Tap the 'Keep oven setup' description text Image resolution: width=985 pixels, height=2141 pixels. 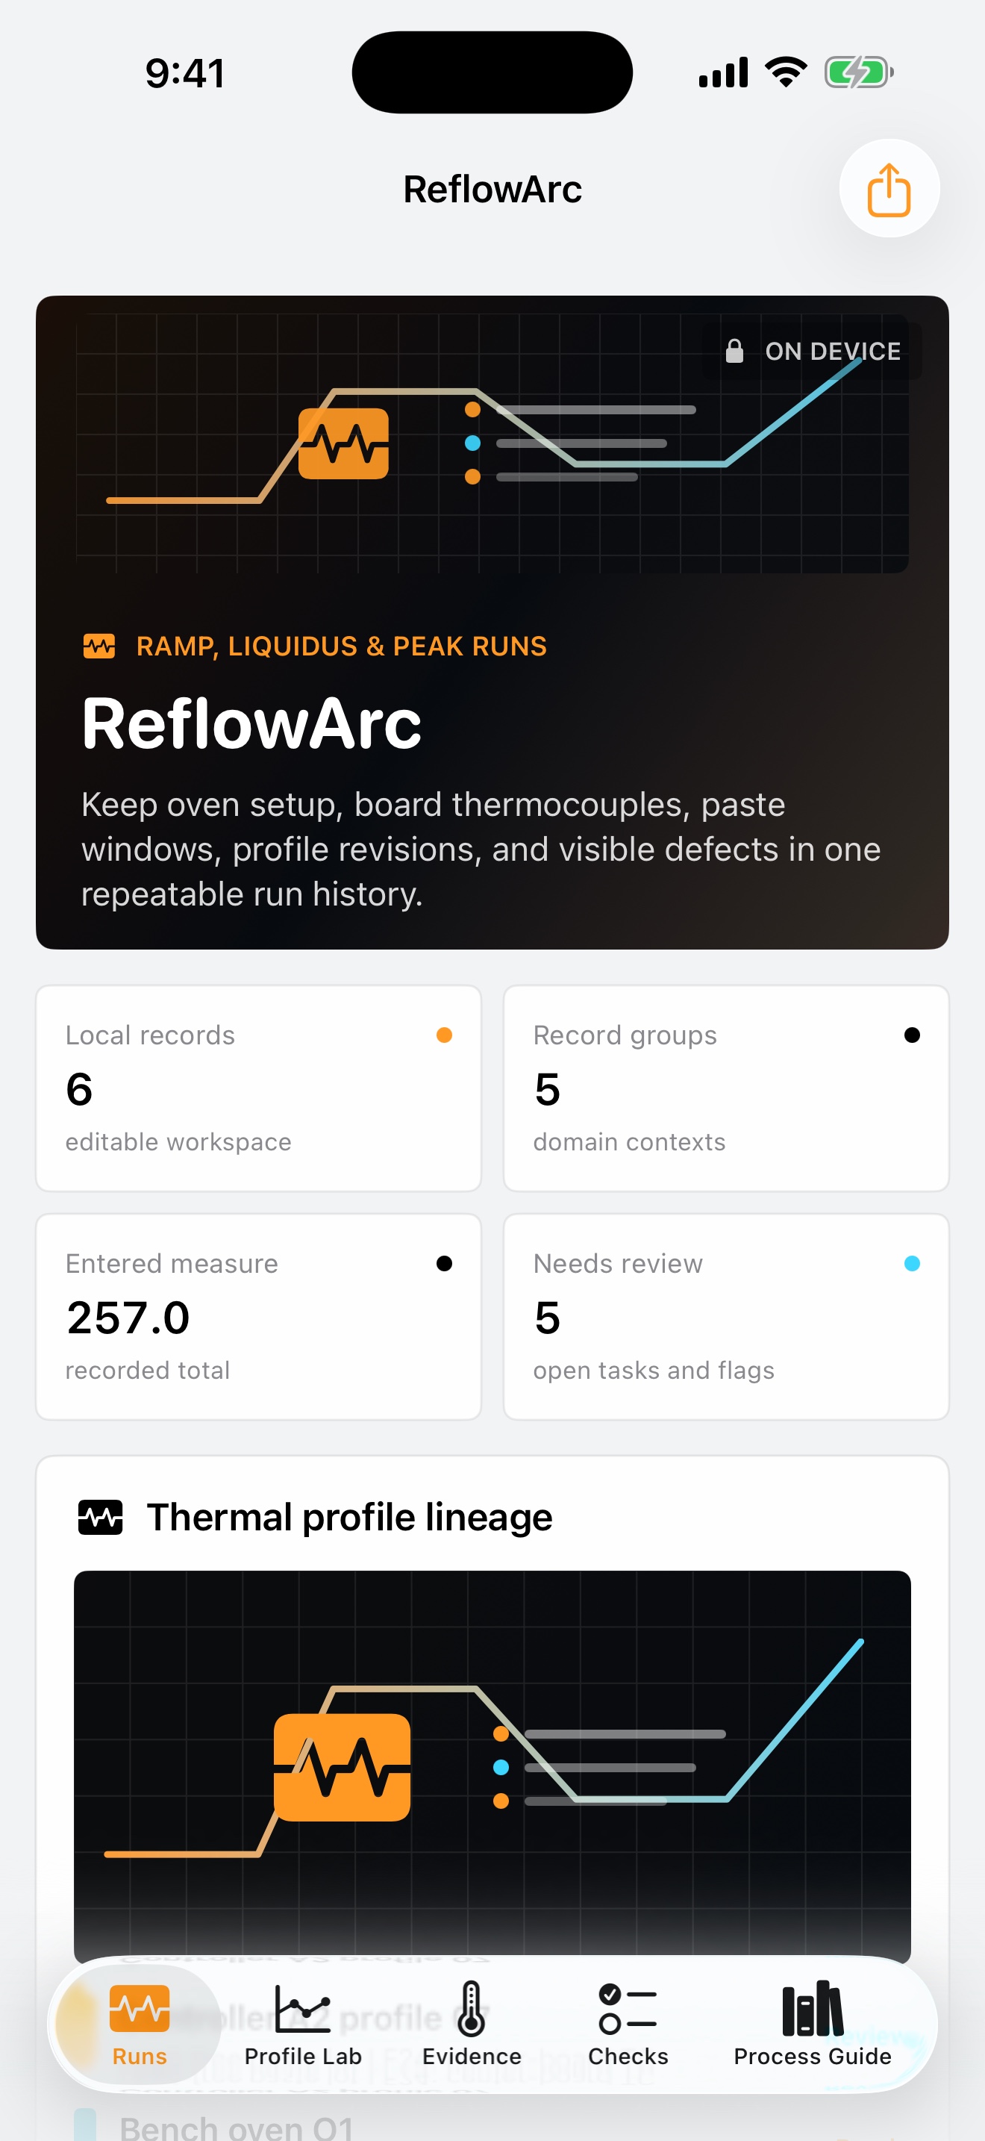(x=481, y=849)
